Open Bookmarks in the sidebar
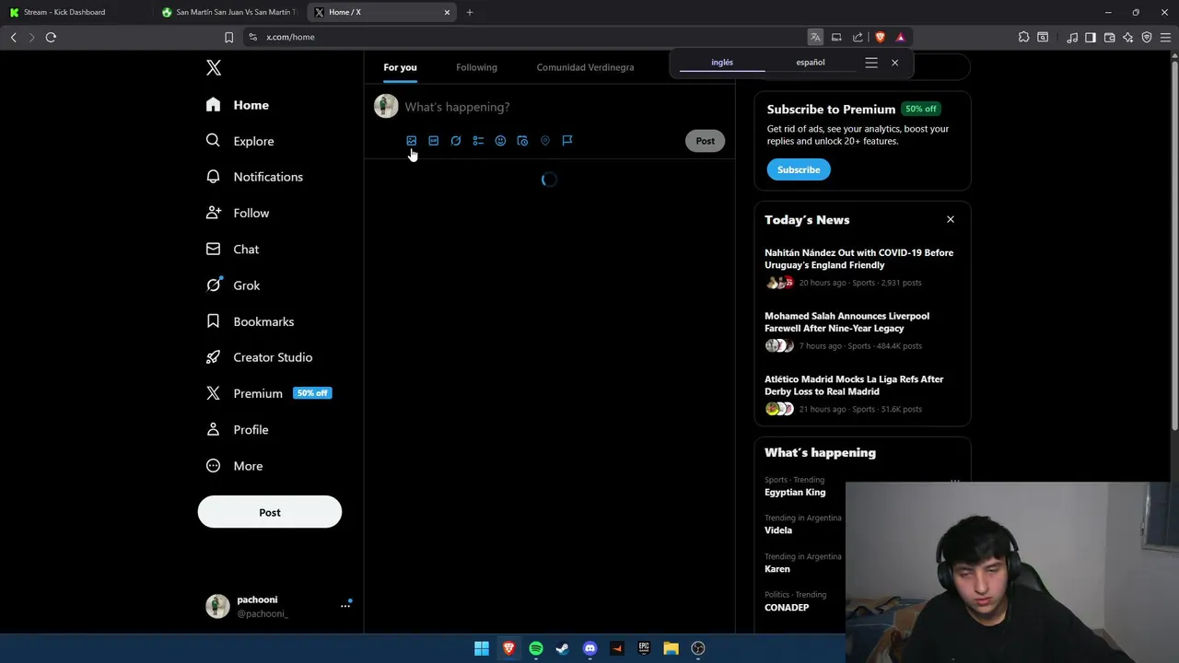 (x=251, y=321)
